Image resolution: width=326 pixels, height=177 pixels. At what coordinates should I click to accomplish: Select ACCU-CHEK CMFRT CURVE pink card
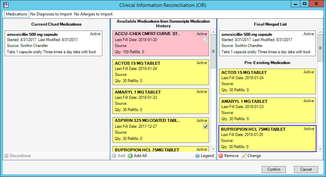pyautogui.click(x=161, y=43)
